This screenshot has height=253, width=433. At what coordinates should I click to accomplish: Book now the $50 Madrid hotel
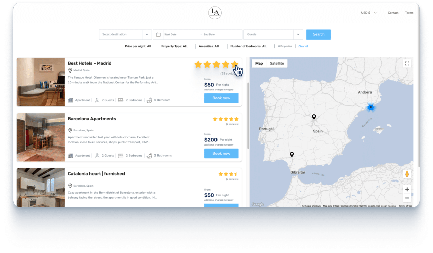[221, 98]
